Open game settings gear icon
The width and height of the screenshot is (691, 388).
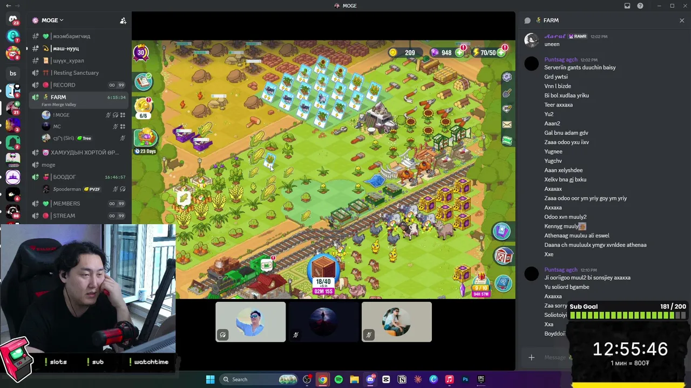coord(507,77)
